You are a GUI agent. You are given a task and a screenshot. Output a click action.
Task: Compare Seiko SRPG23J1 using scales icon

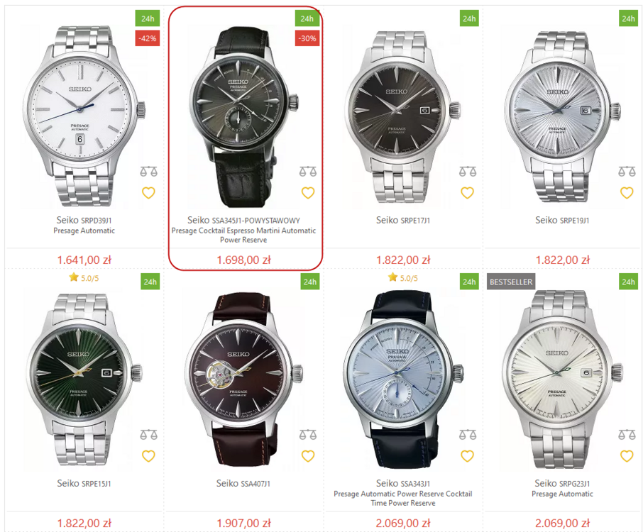pos(627,434)
